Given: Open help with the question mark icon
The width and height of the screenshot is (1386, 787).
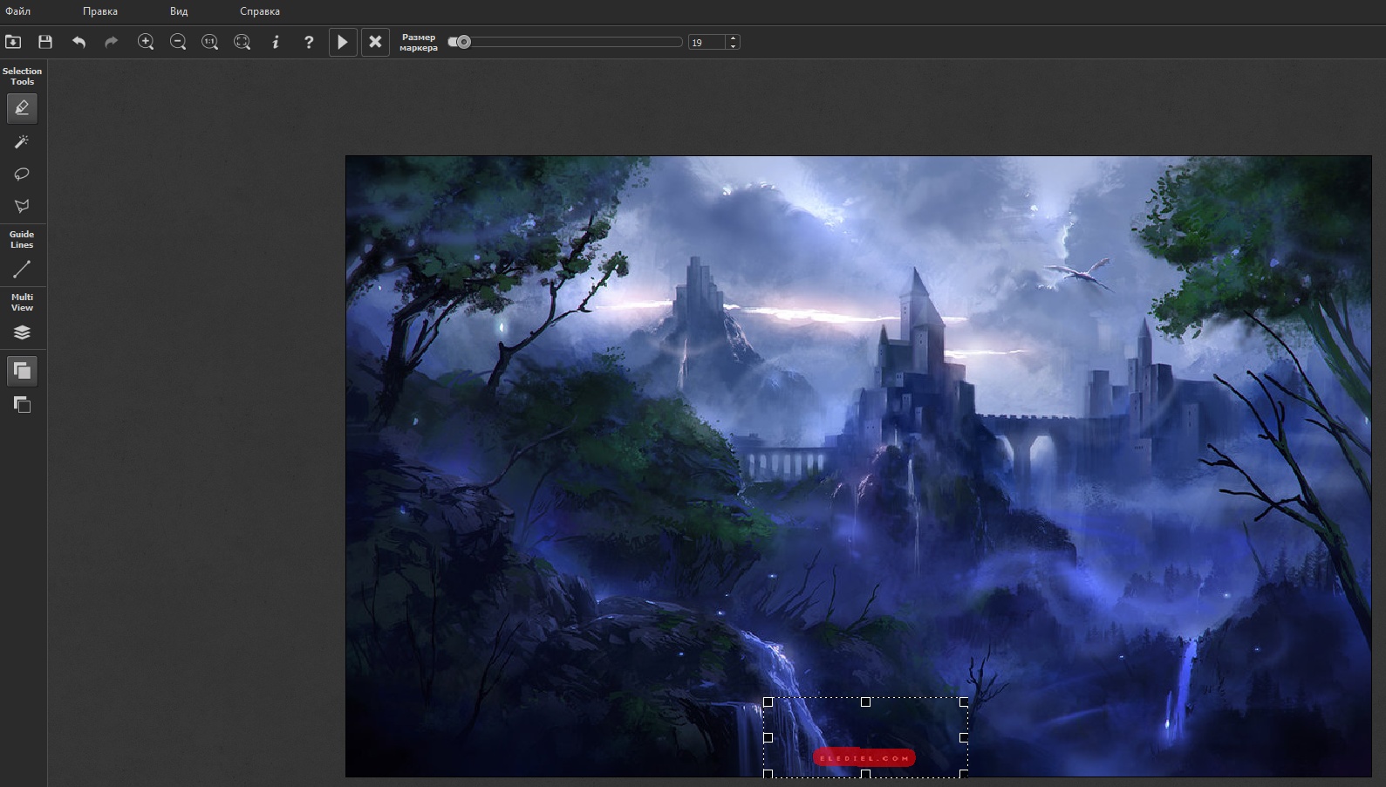Looking at the screenshot, I should 309,42.
